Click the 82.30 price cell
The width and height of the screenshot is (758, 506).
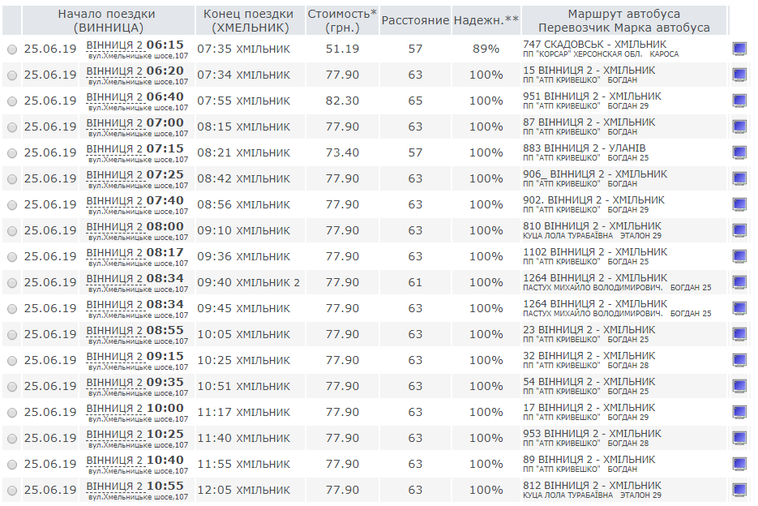coord(342,101)
